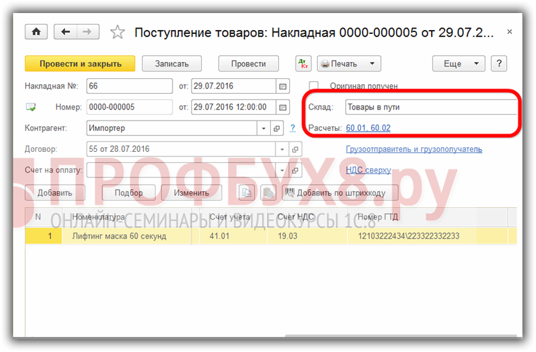
Task: Expand the Контрагент dropdown list
Action: (263, 128)
